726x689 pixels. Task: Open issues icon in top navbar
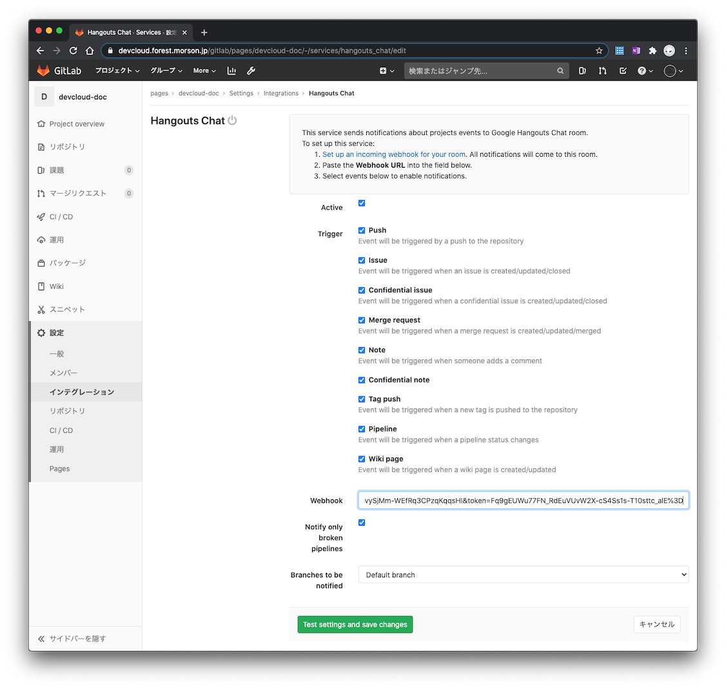pyautogui.click(x=582, y=70)
